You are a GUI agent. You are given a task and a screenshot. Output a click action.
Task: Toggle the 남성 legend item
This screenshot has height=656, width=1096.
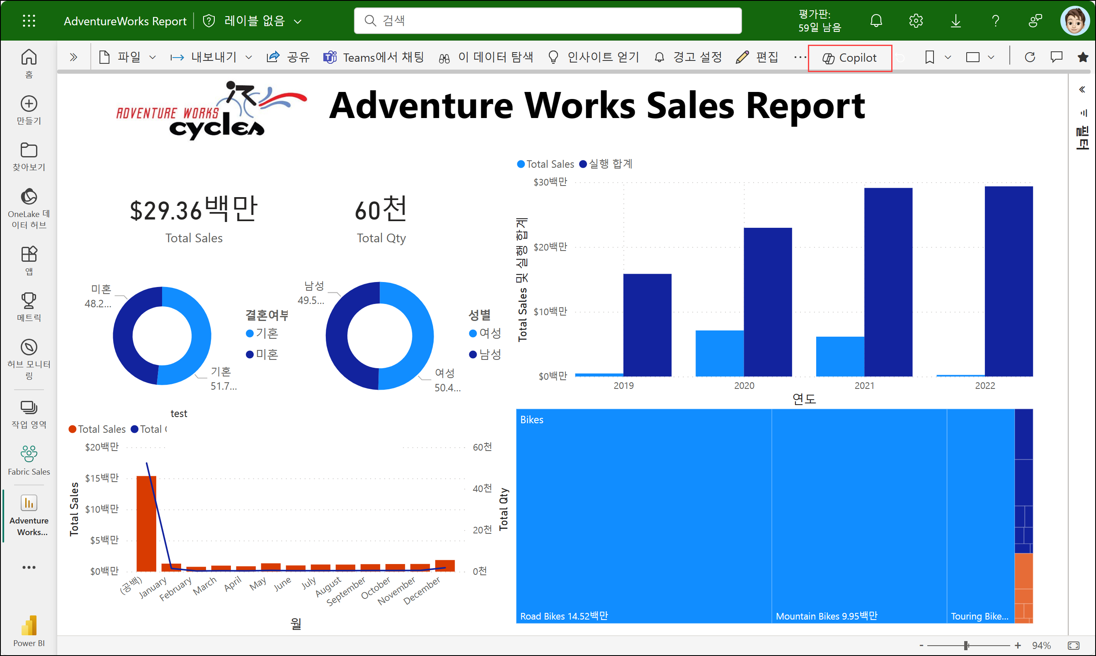485,355
